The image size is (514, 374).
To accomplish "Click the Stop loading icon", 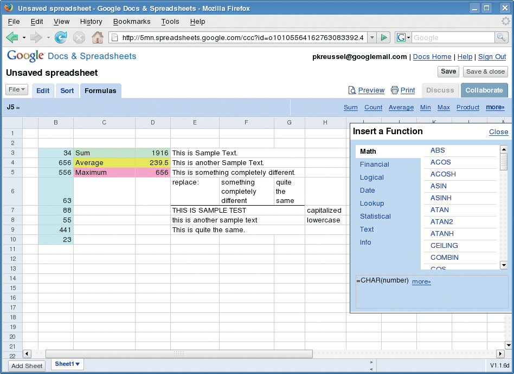I will point(79,38).
